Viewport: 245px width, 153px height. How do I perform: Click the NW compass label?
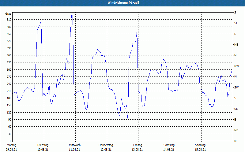[237, 66]
